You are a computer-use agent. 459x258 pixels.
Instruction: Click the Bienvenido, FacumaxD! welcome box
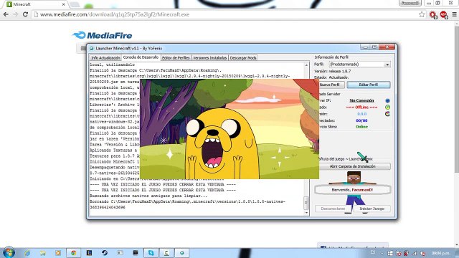pyautogui.click(x=352, y=190)
